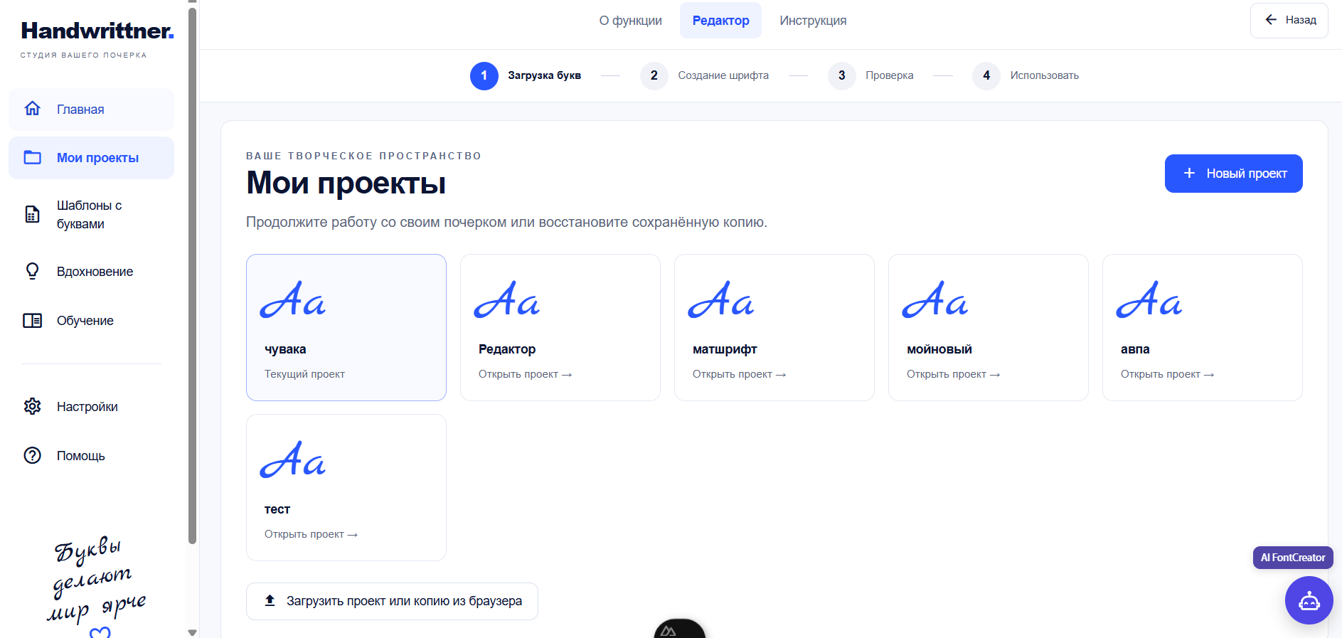Click the Aa icon on the мойновый card
Viewport: 1342px width, 638px height.
point(935,299)
